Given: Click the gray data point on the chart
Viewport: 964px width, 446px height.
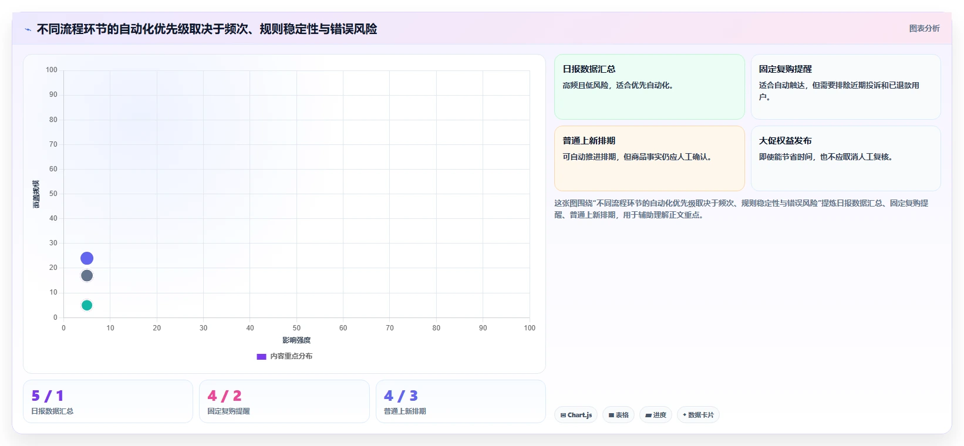Looking at the screenshot, I should tap(87, 276).
